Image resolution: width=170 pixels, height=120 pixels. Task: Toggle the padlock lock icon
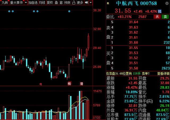point(74,2)
